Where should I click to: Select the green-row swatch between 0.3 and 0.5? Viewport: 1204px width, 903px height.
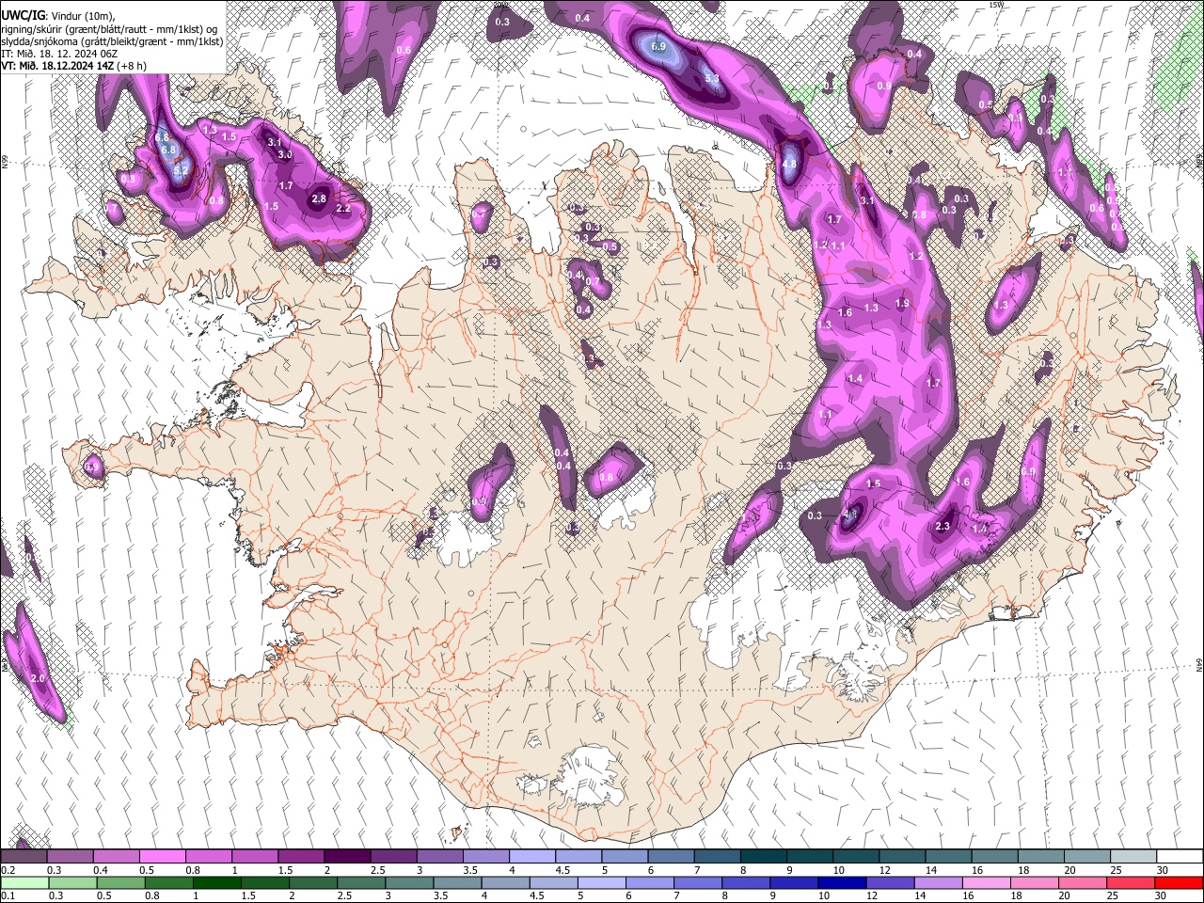[72, 882]
